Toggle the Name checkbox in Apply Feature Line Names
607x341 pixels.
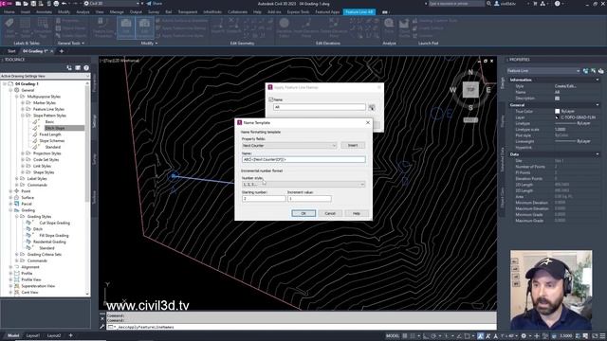[271, 99]
